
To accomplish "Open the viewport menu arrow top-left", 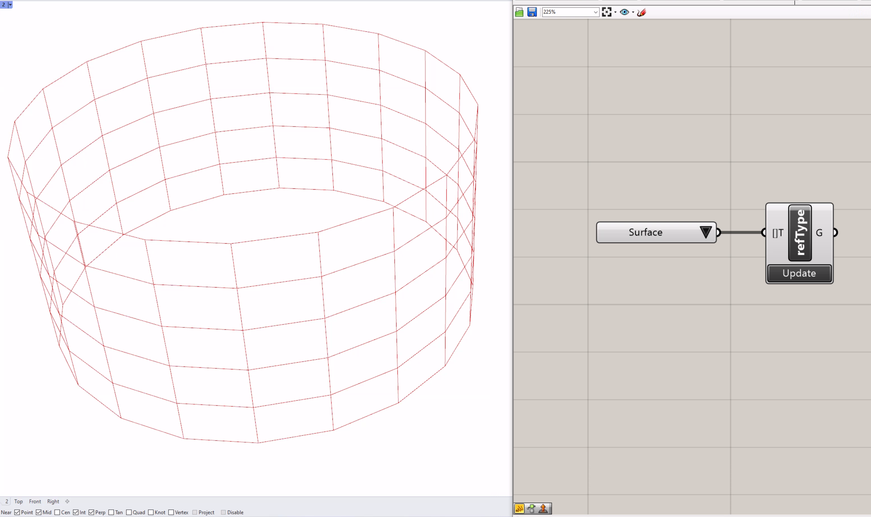I will click(x=10, y=5).
